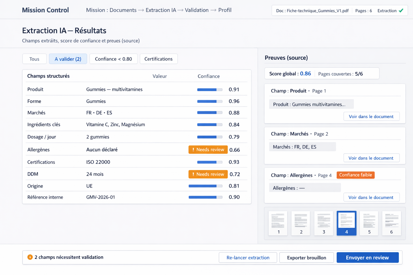Switch to the Tous filter tab
The height and width of the screenshot is (275, 413).
click(34, 59)
